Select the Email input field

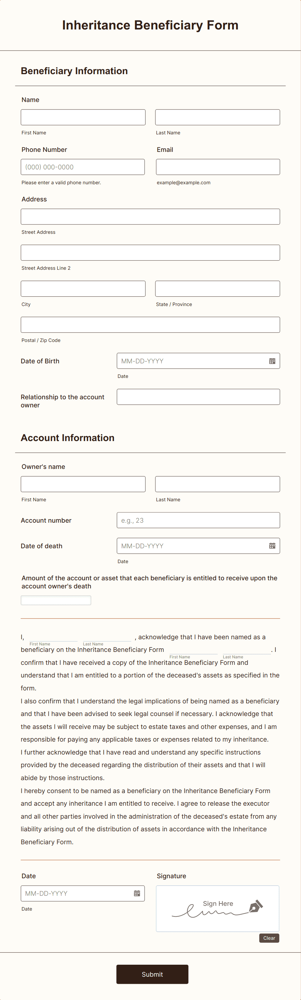click(217, 166)
